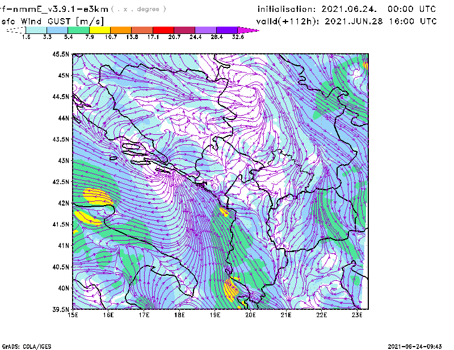The width and height of the screenshot is (454, 350).
Task: Click the 41N latitude label
Action: [x=64, y=246]
